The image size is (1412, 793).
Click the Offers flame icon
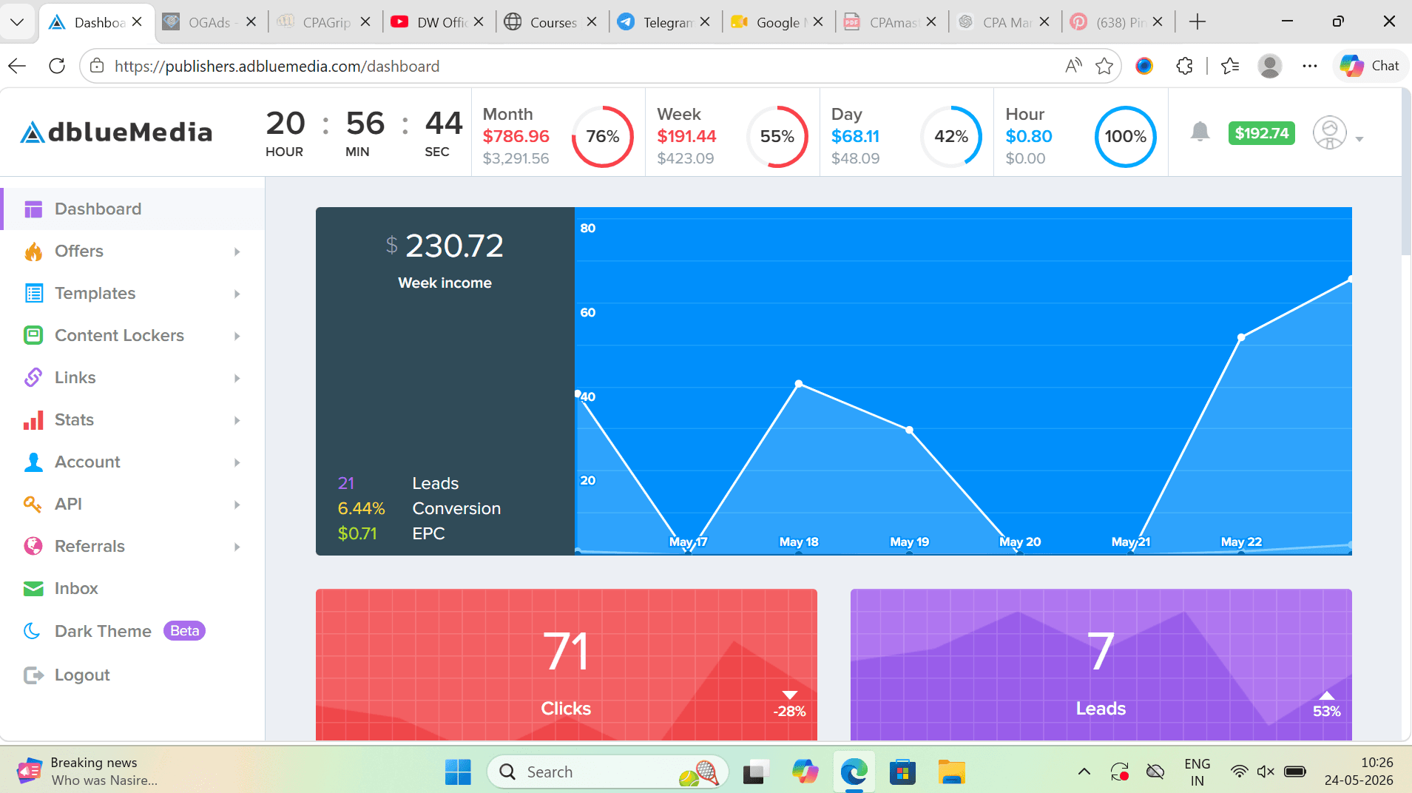coord(33,252)
